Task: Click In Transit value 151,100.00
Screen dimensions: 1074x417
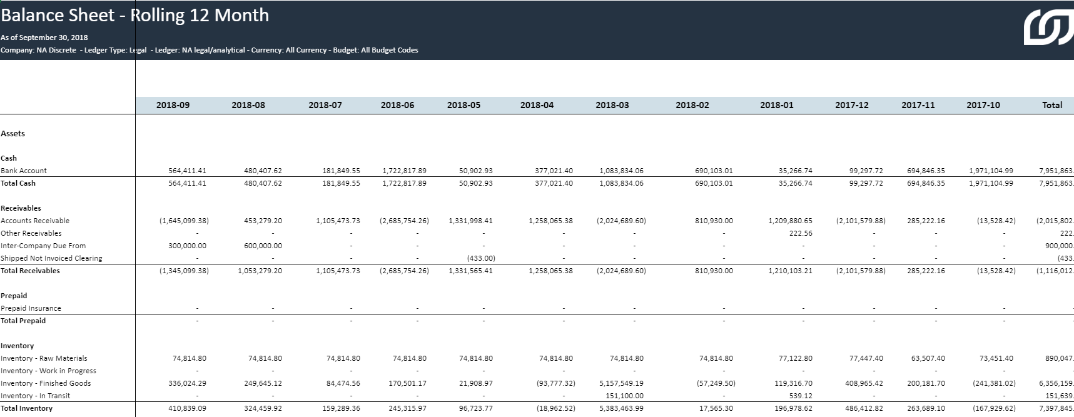Action: [x=625, y=396]
